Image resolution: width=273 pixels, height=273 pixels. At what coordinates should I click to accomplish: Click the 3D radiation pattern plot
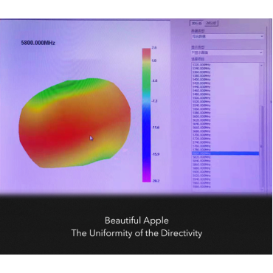pos(75,123)
